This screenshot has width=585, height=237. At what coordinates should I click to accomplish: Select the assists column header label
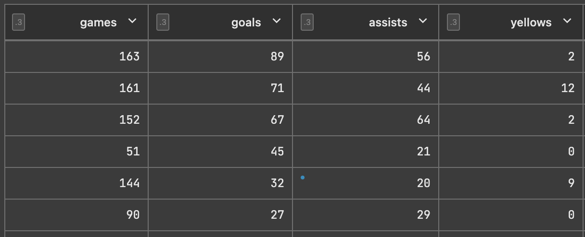tap(388, 23)
